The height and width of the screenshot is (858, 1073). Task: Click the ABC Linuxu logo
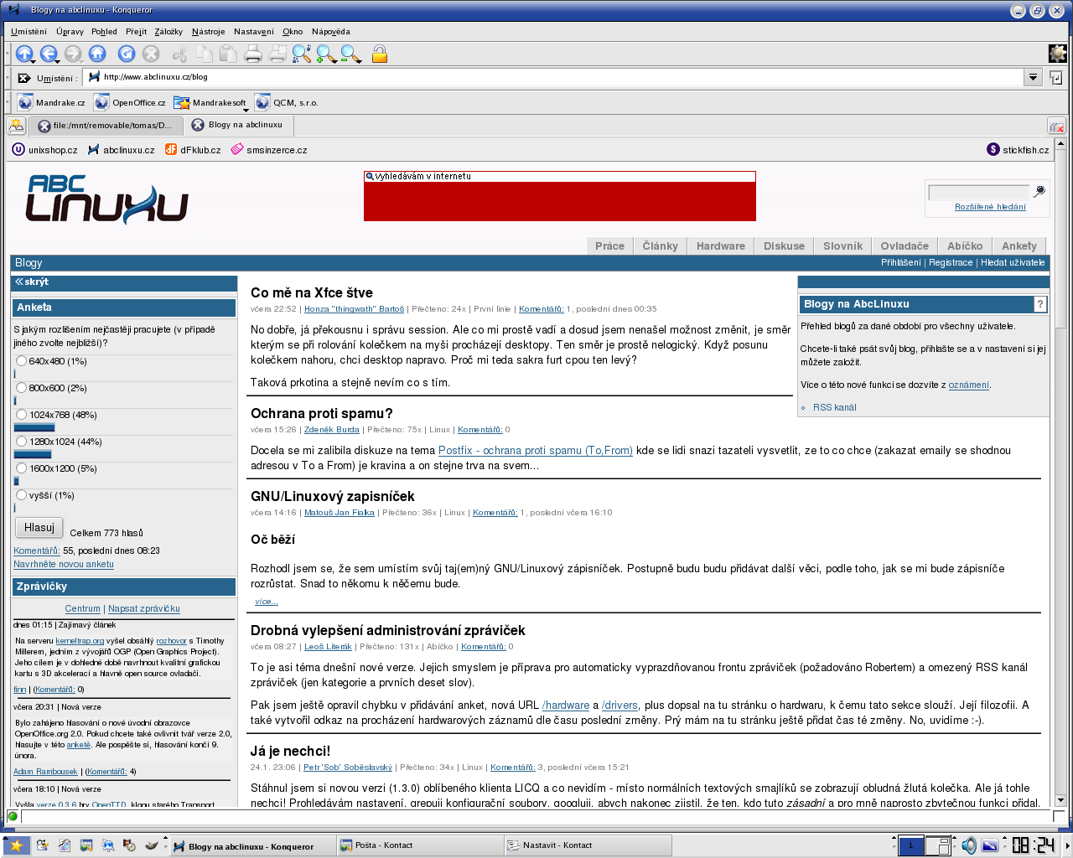coord(106,199)
